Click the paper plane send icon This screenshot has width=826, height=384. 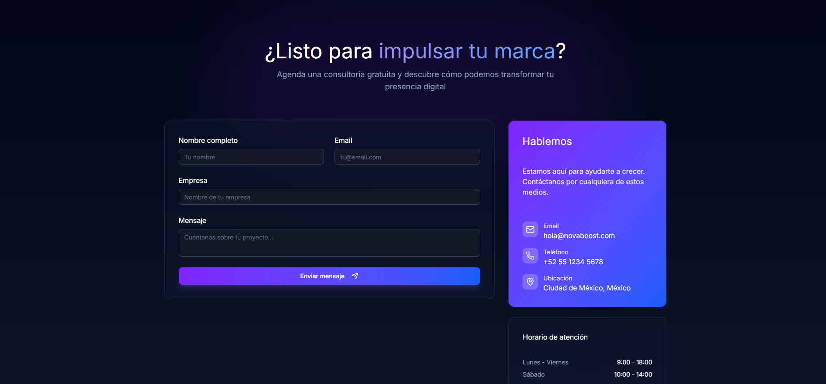[x=355, y=276]
